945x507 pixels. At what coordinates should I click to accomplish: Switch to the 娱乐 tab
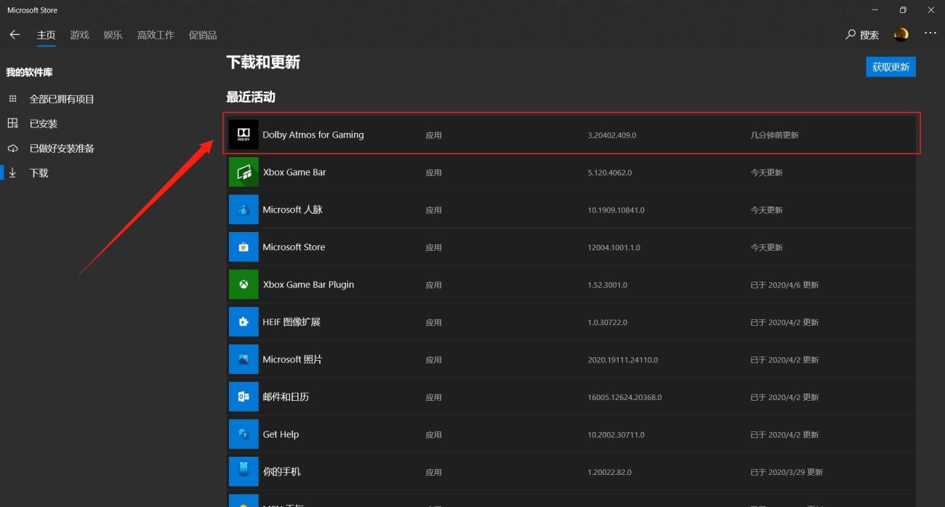pos(113,35)
